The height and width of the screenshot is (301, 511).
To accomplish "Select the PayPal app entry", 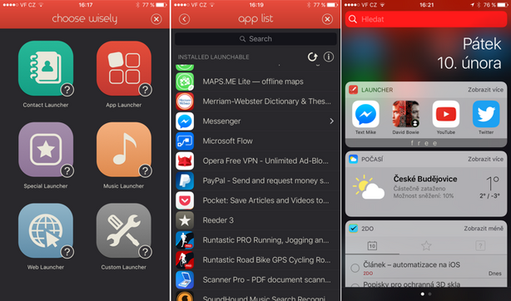I will click(x=255, y=180).
